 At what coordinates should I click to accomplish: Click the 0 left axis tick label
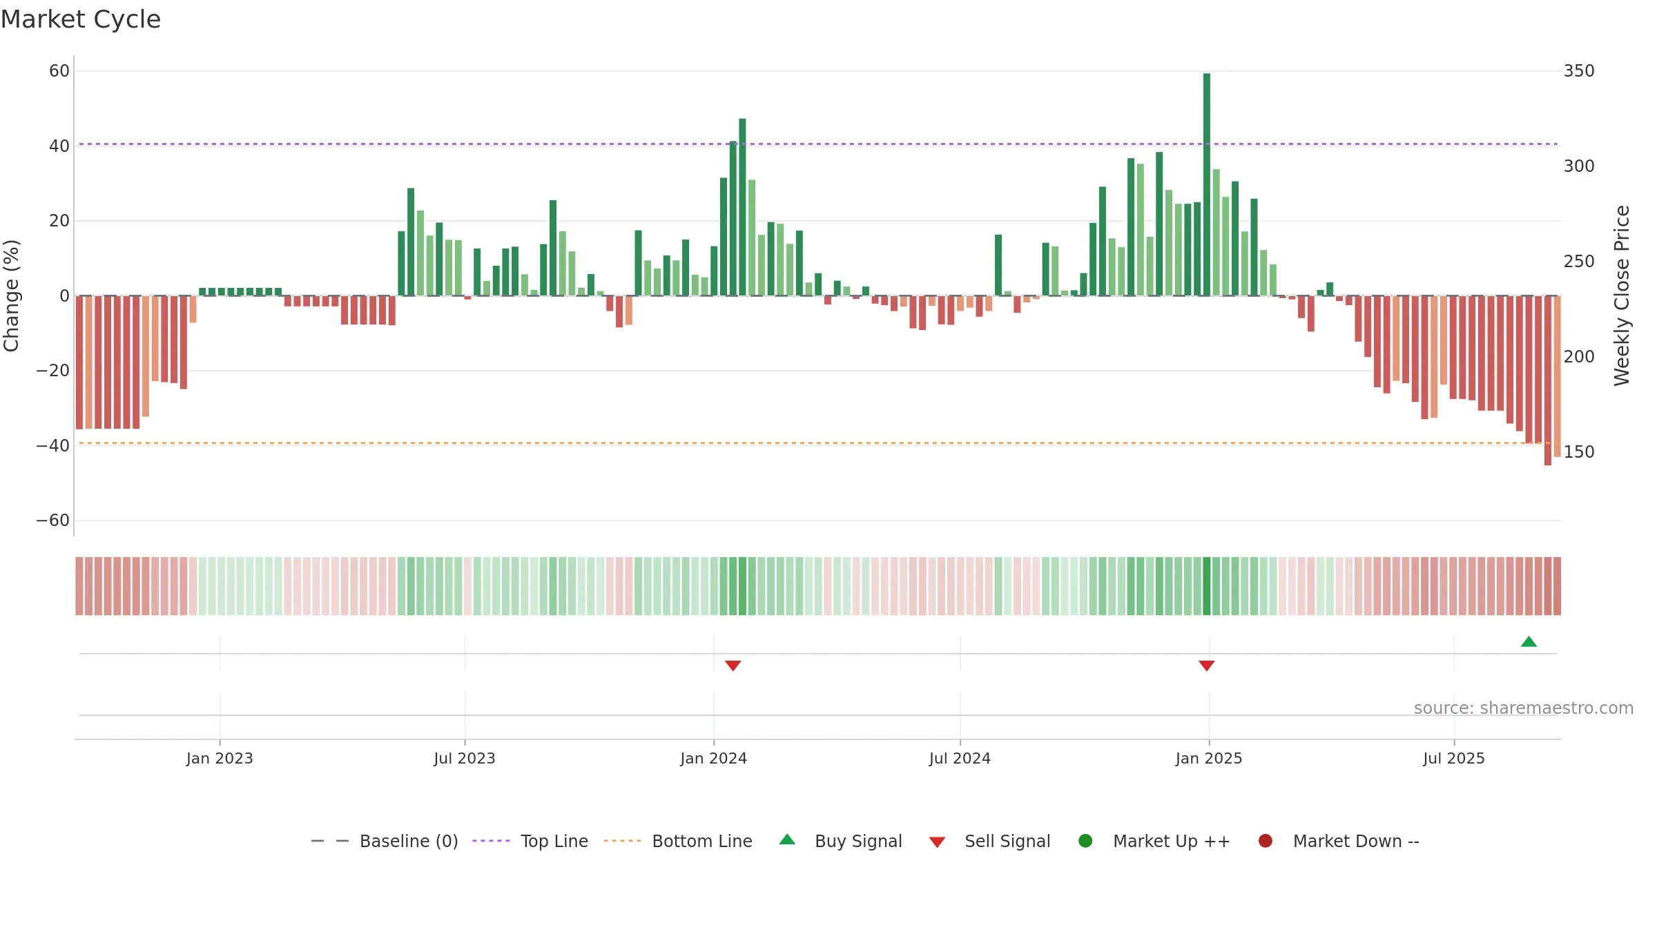[x=65, y=296]
